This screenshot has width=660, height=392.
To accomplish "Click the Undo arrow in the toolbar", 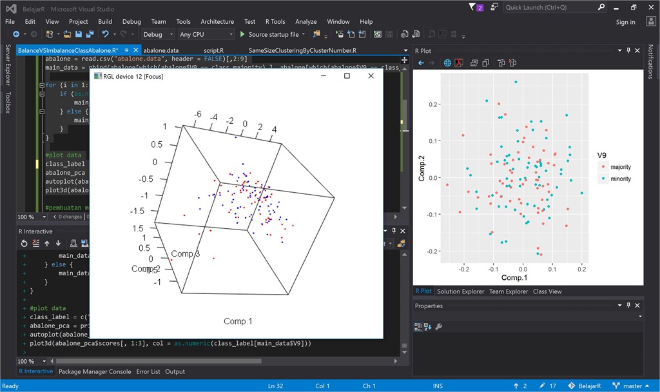I will pos(105,34).
